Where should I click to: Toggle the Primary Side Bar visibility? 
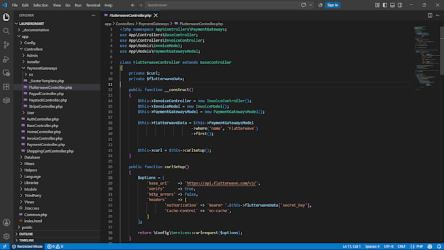(385, 5)
